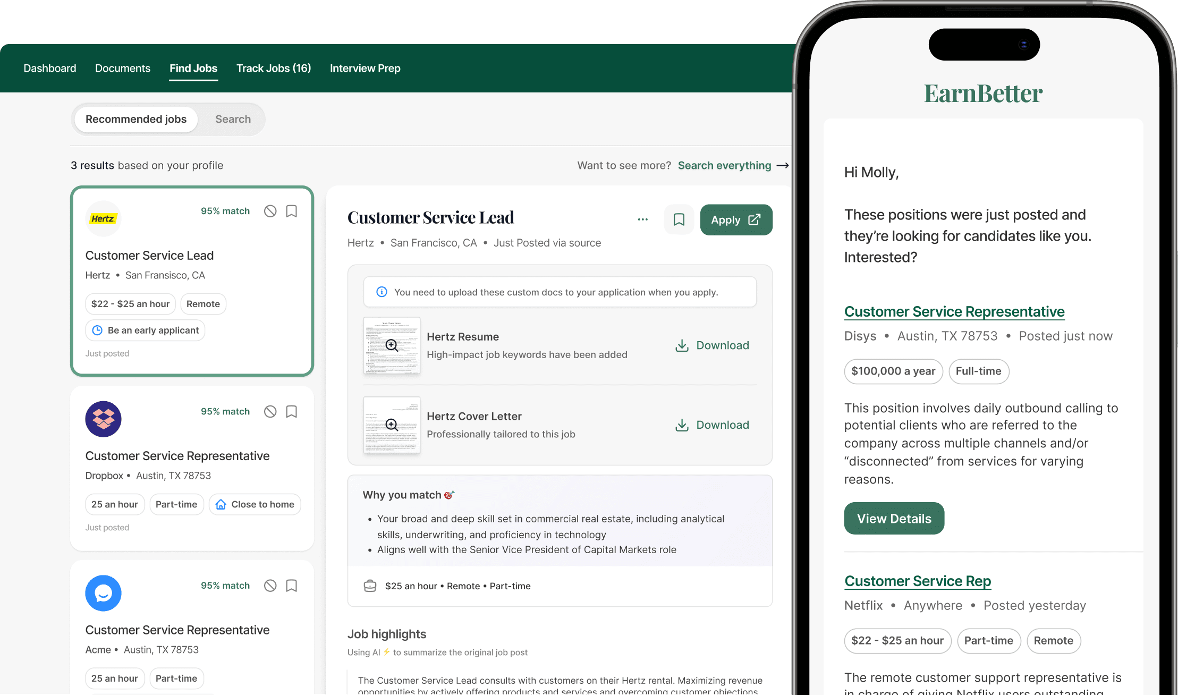Open the Documents menu item
Image resolution: width=1178 pixels, height=695 pixels.
point(122,68)
